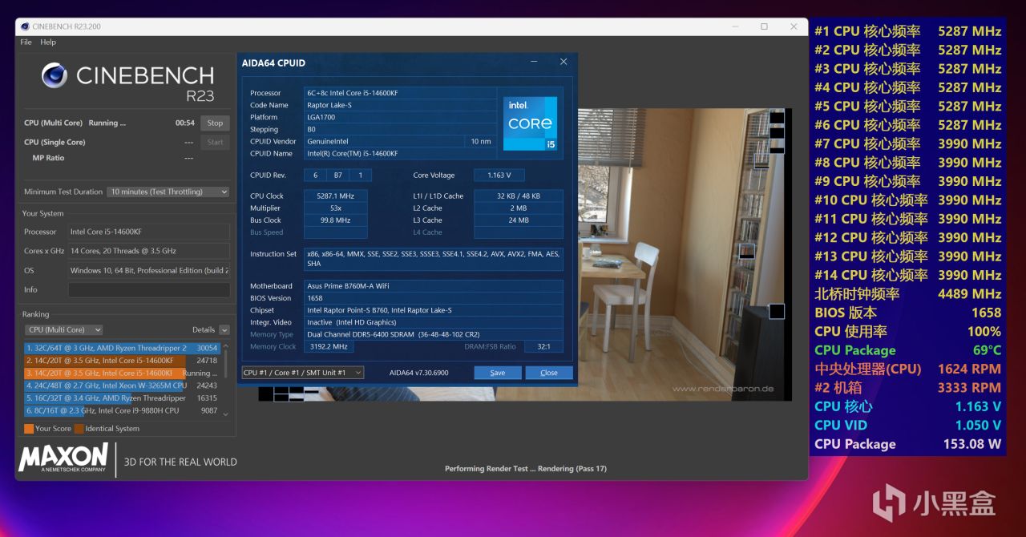Click the #1 CPU 核心频率 5287 MHz overlay row
The image size is (1026, 537).
(x=907, y=31)
